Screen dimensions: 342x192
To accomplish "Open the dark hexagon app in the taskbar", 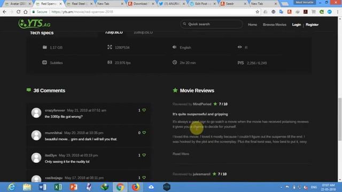I will 167,187.
